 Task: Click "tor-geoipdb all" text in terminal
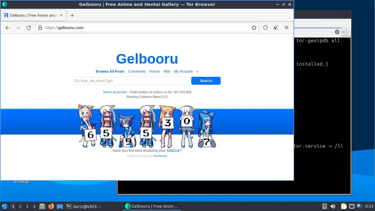click(318, 41)
